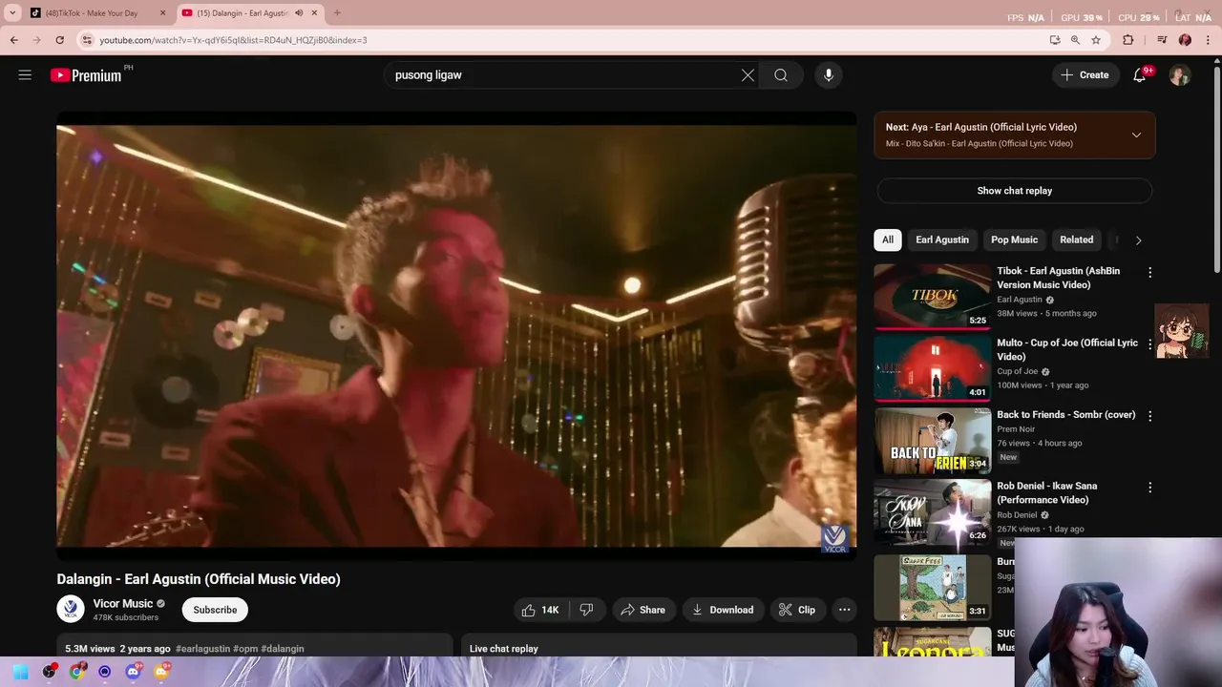Image resolution: width=1222 pixels, height=687 pixels.
Task: Open options for Tibok video suggestion
Action: (1149, 272)
